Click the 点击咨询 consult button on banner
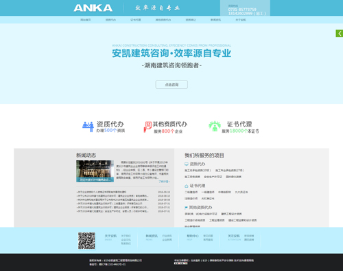The width and height of the screenshot is (343, 271). (x=171, y=85)
